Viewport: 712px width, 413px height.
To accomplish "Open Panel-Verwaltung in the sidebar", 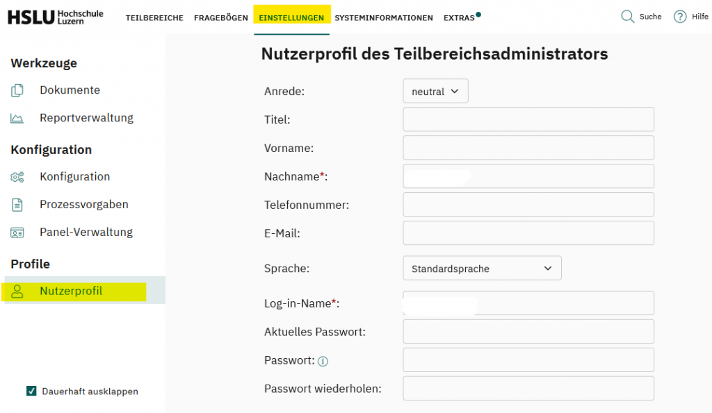I will [86, 232].
